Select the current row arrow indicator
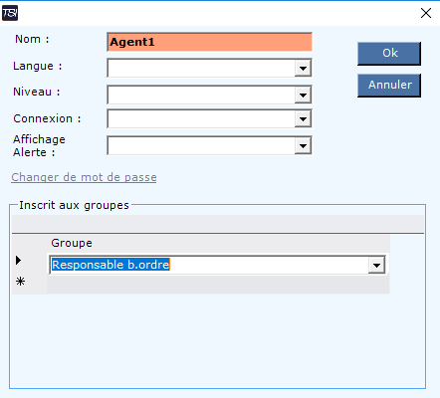 click(x=19, y=261)
